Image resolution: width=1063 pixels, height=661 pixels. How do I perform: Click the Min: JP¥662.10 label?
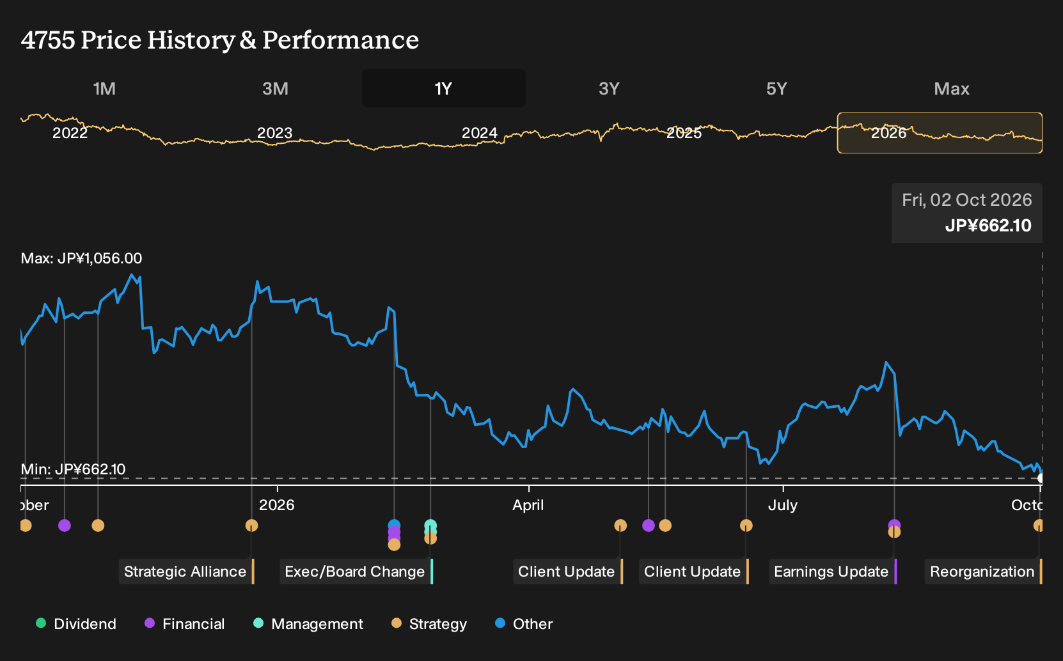[x=73, y=469]
